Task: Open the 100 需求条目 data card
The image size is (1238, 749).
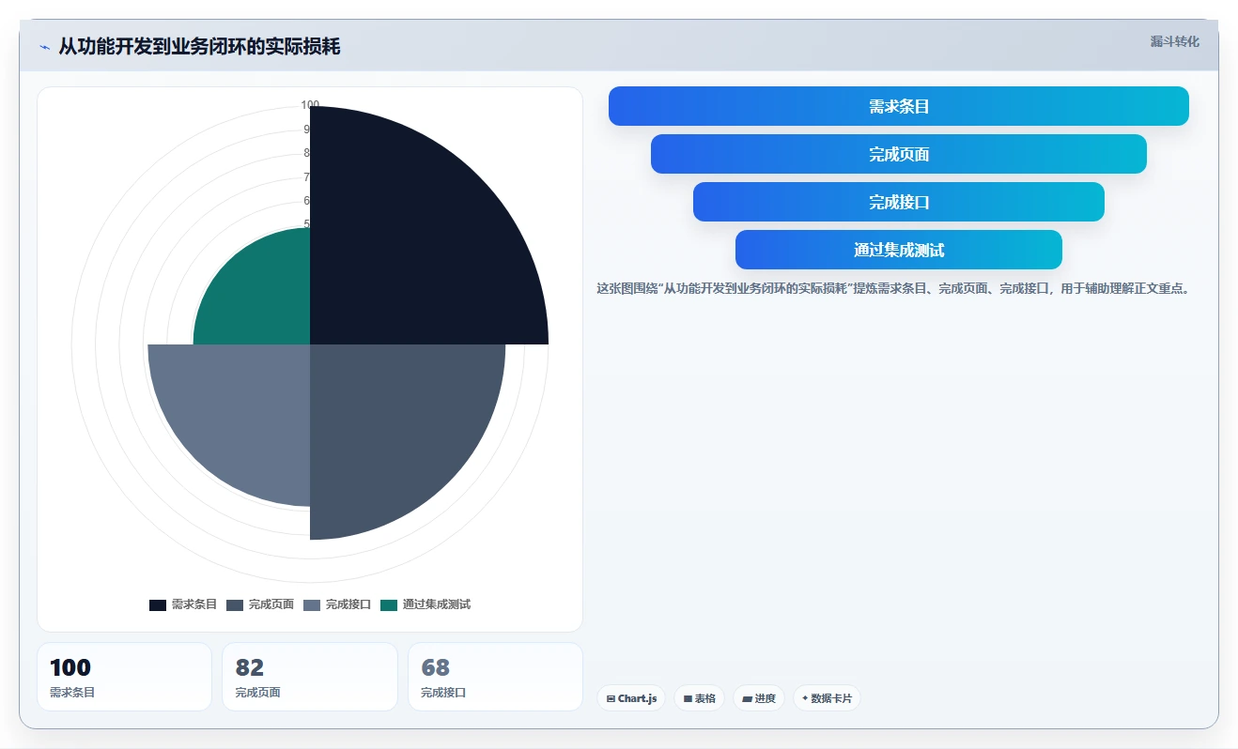Action: click(x=124, y=677)
